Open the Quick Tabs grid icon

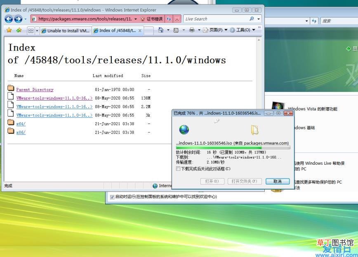[31, 30]
